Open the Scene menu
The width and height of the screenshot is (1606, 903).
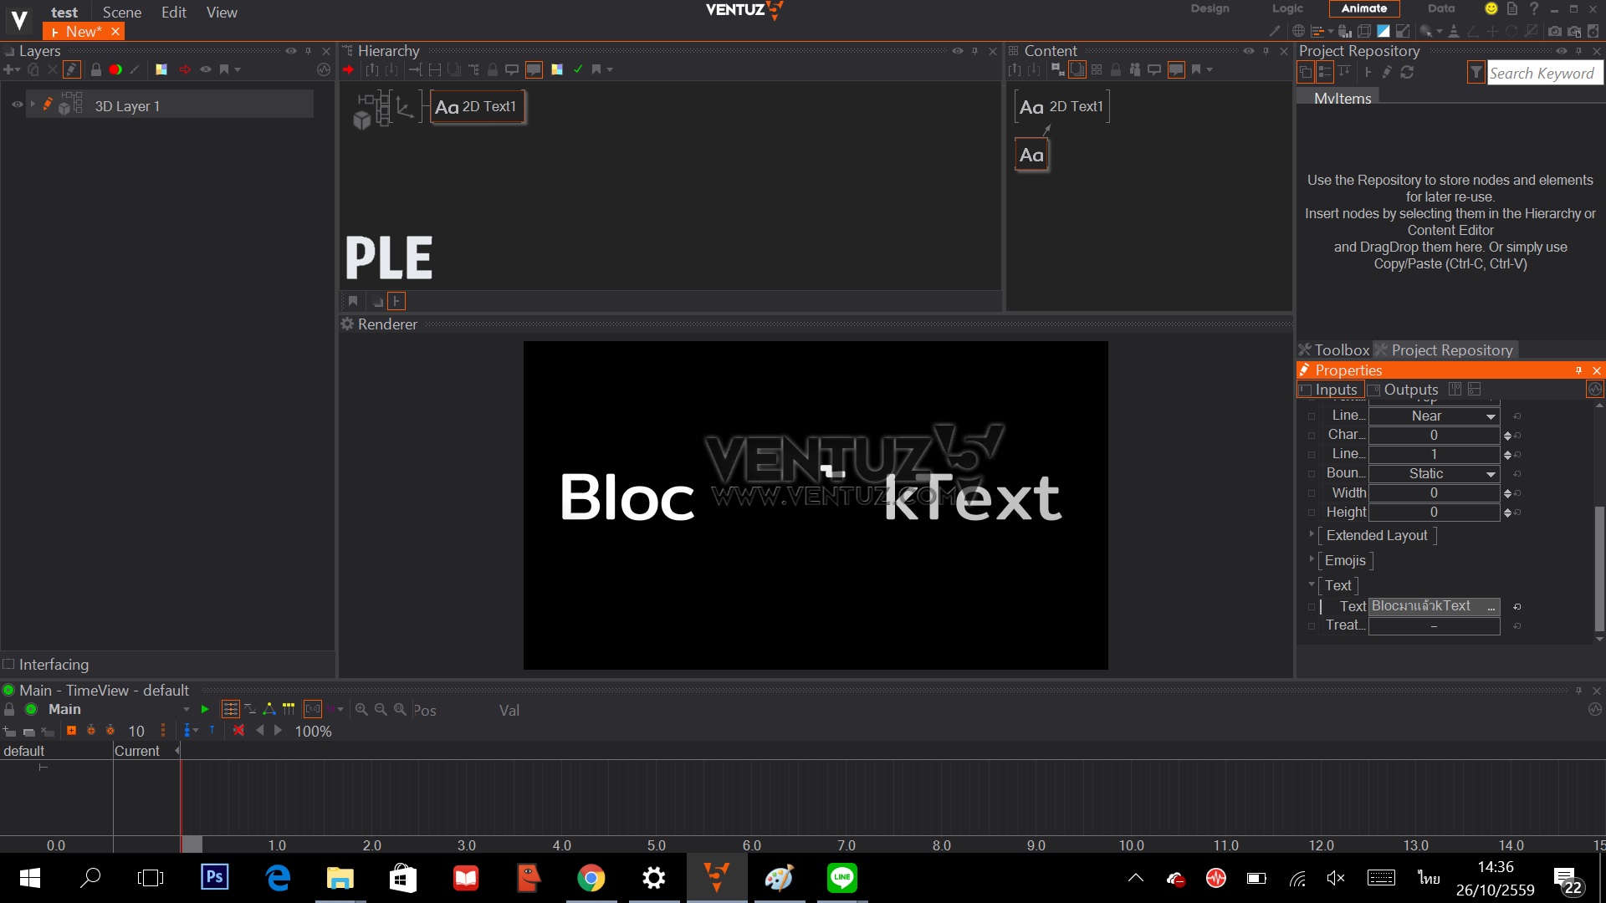(121, 12)
